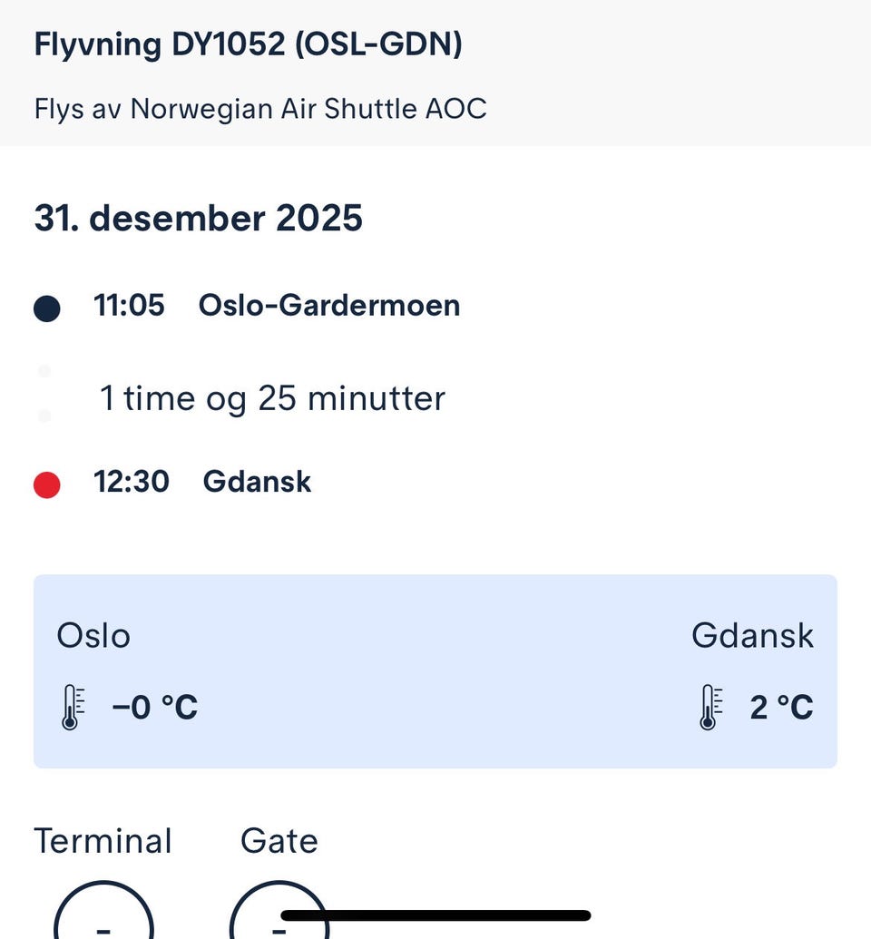
Task: Open Gdansk arrival airport in the timeline
Action: tap(257, 481)
